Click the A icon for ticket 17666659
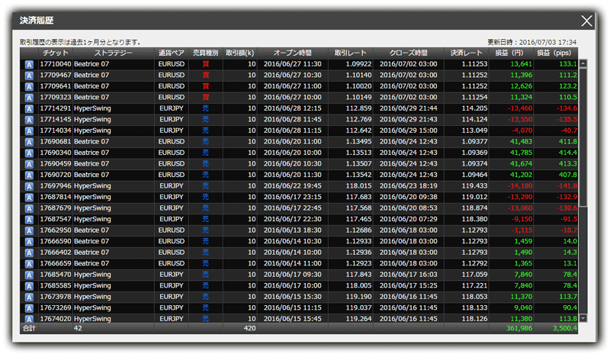610x354 pixels. click(x=29, y=265)
